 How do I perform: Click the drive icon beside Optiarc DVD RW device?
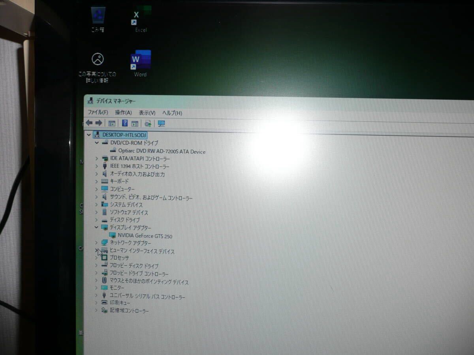click(113, 151)
